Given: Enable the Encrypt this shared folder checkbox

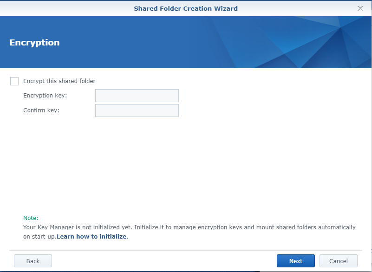Looking at the screenshot, I should pos(14,81).
